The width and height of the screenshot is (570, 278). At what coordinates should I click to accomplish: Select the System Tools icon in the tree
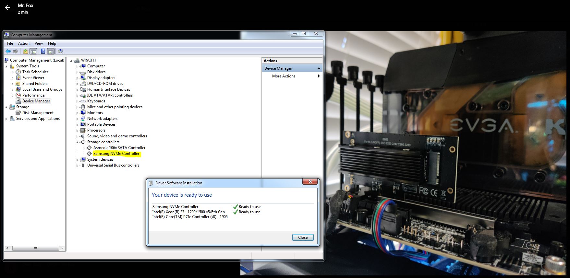coord(12,66)
